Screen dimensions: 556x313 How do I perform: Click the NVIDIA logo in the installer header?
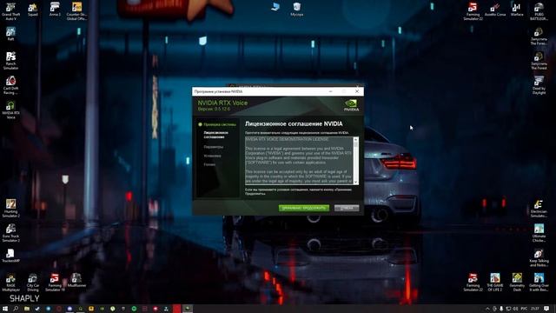351,105
